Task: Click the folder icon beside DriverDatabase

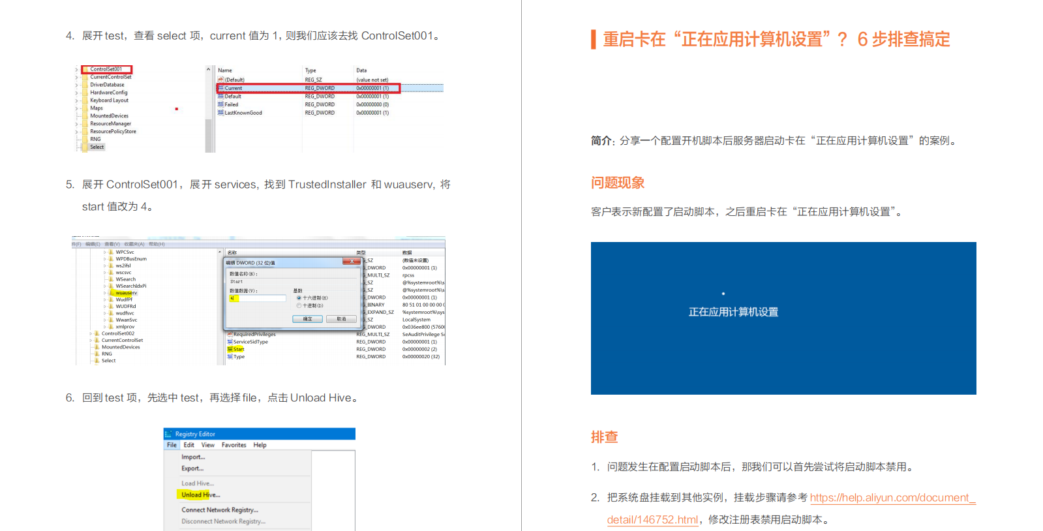Action: coord(85,85)
